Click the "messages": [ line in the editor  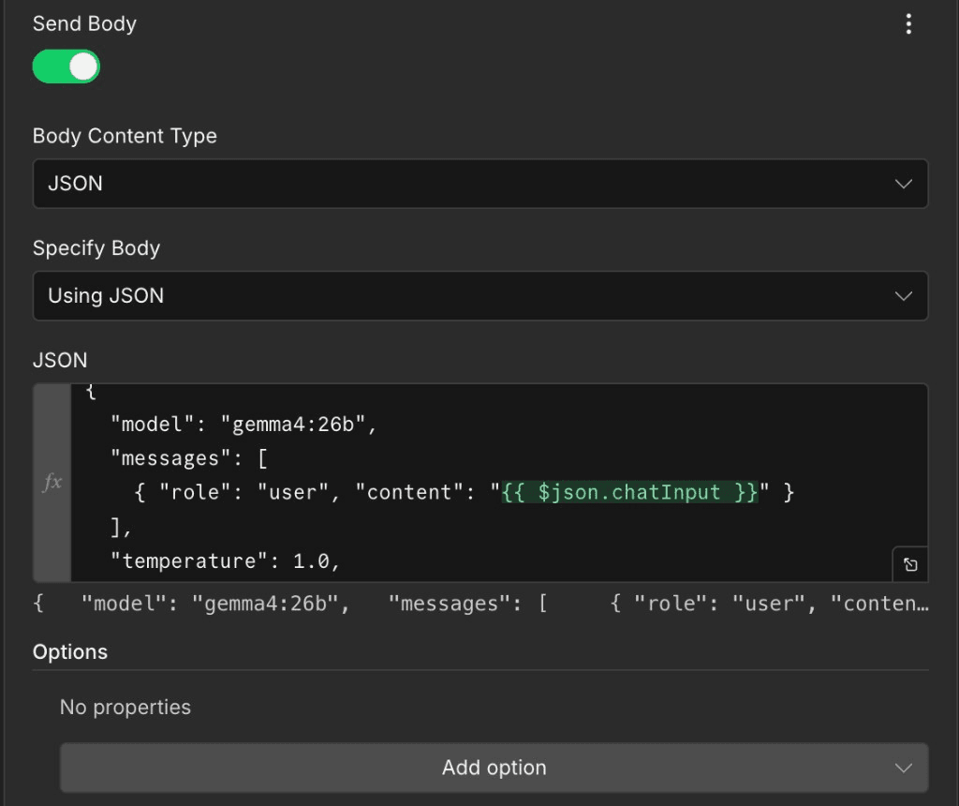point(189,458)
